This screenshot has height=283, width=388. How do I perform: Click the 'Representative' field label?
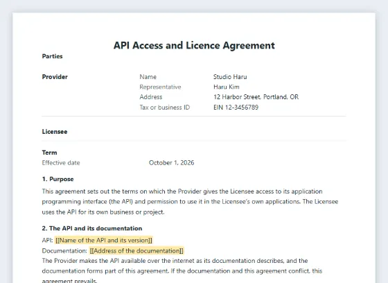pos(160,87)
